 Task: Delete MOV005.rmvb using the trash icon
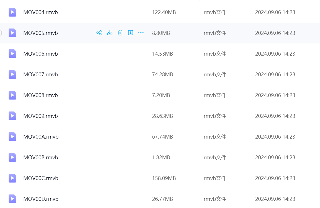click(120, 33)
